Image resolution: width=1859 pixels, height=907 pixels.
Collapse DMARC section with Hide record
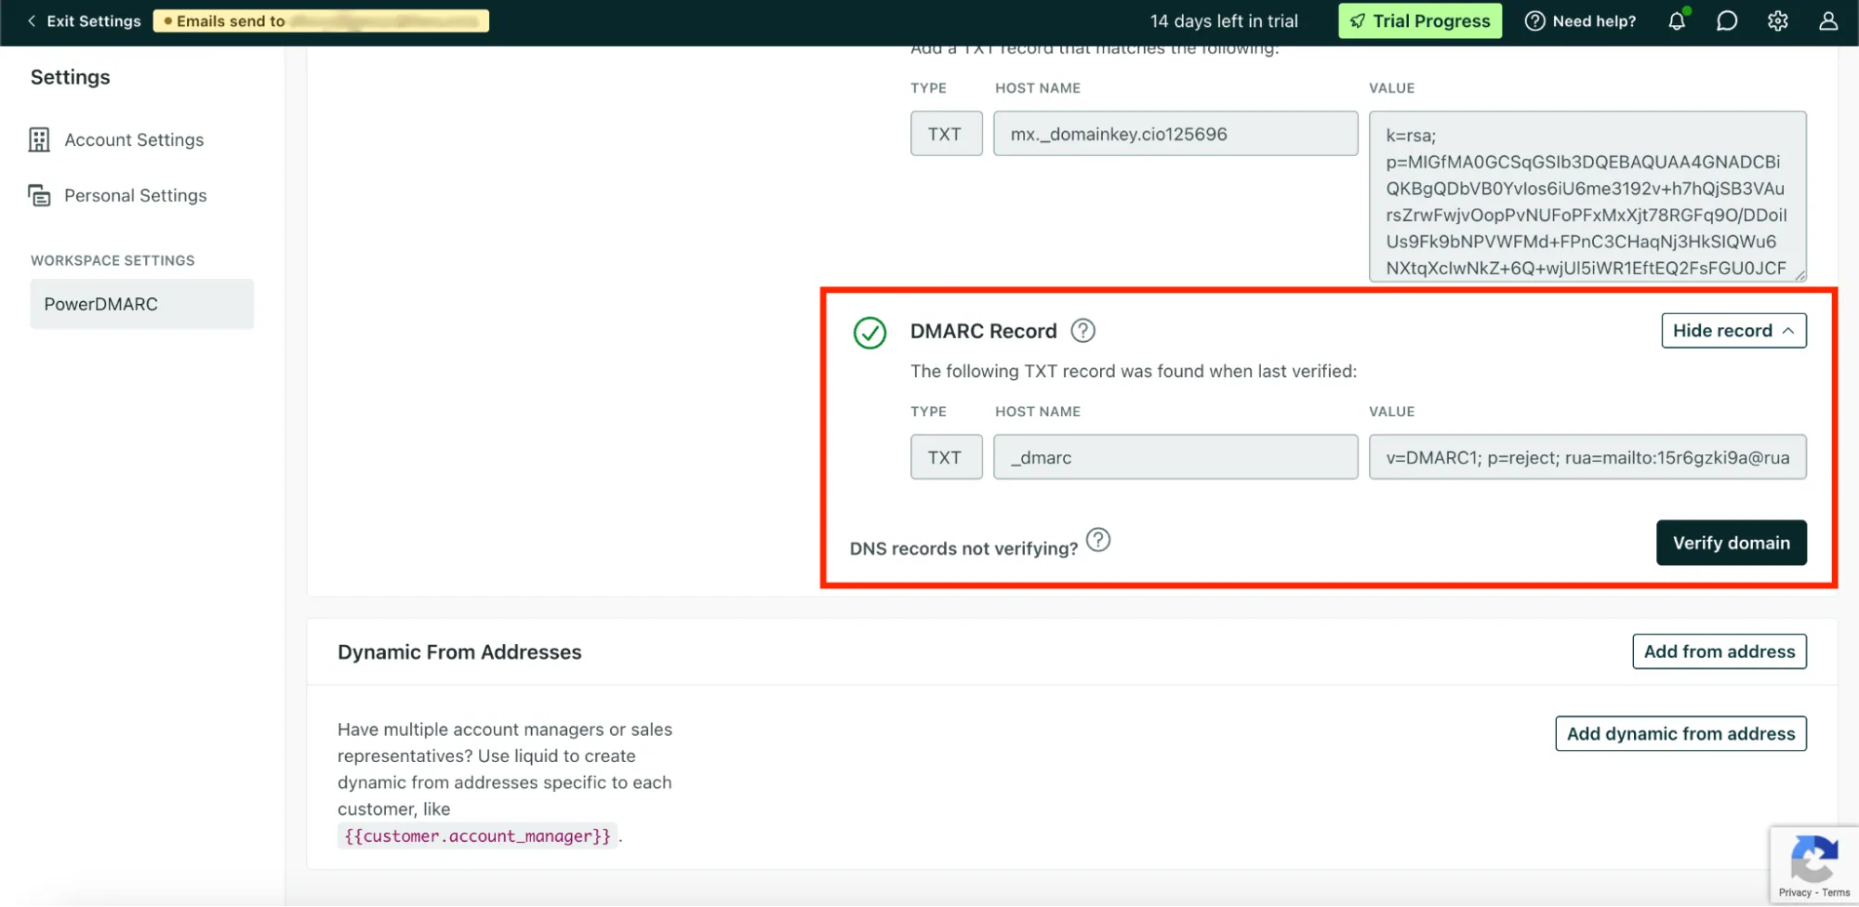point(1733,331)
